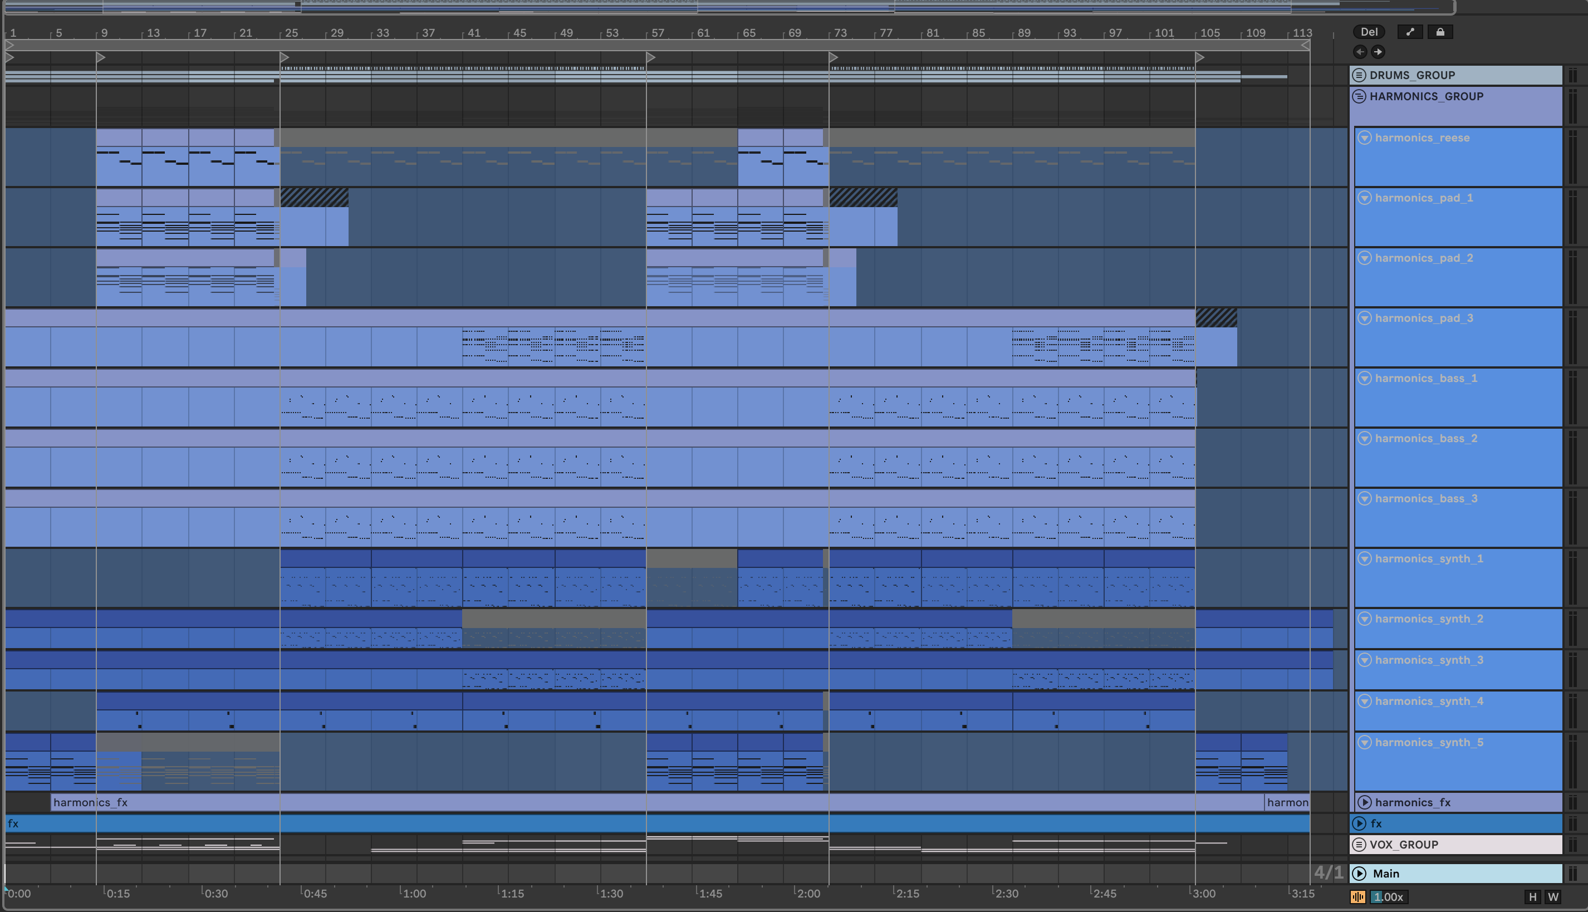Fold the harmonics_reese track
1588x912 pixels.
coord(1364,138)
